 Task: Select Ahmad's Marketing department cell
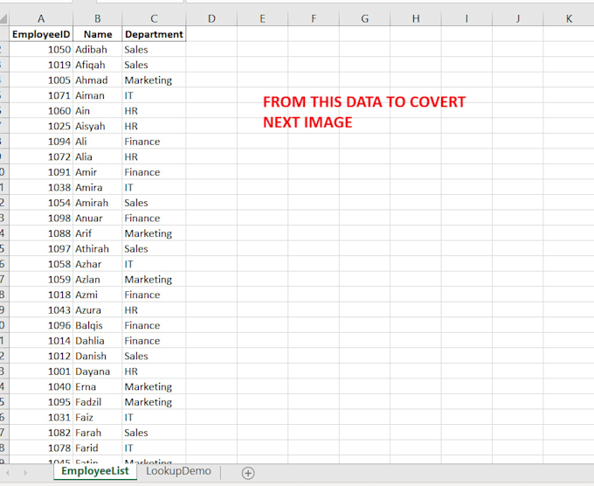pyautogui.click(x=154, y=80)
